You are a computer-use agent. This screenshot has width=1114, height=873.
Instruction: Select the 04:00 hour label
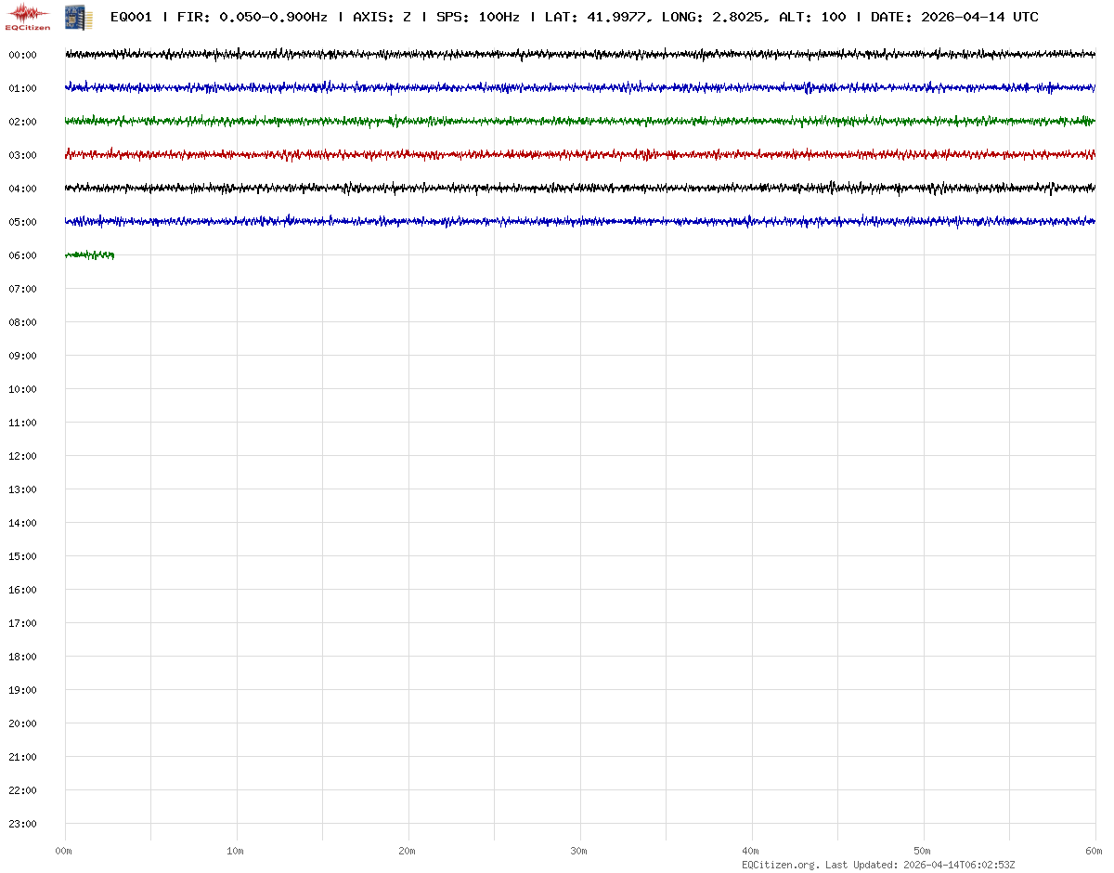point(22,189)
